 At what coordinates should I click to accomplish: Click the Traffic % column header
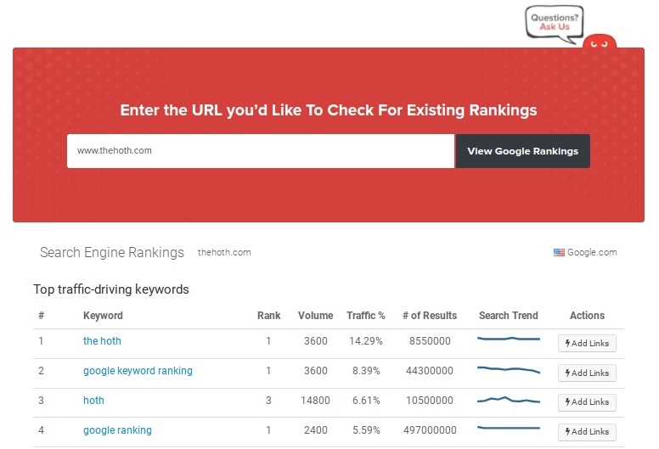click(x=365, y=316)
